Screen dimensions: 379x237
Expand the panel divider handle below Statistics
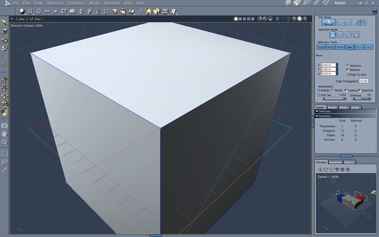tap(346, 156)
